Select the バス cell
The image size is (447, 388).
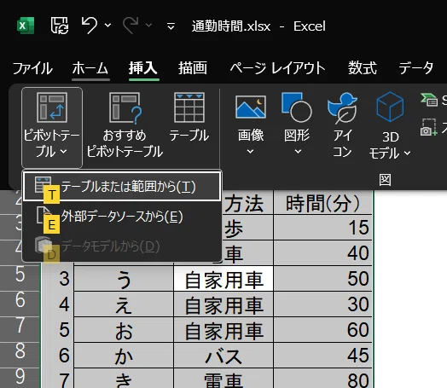pos(223,356)
